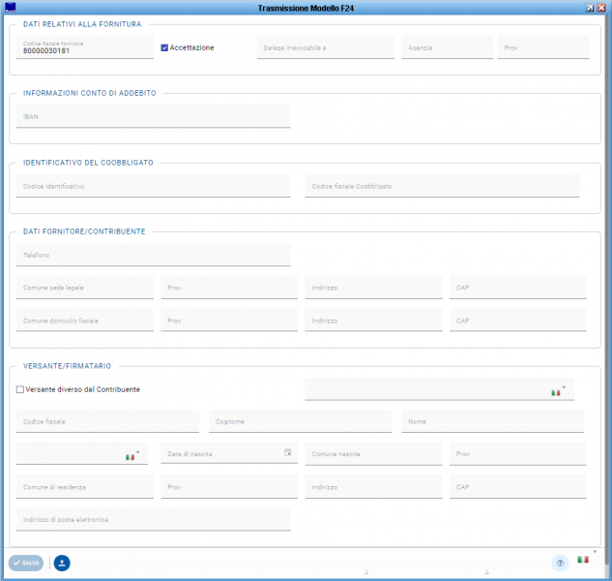Click the maximize arrow icon in the title bar
The image size is (612, 581).
click(x=590, y=7)
